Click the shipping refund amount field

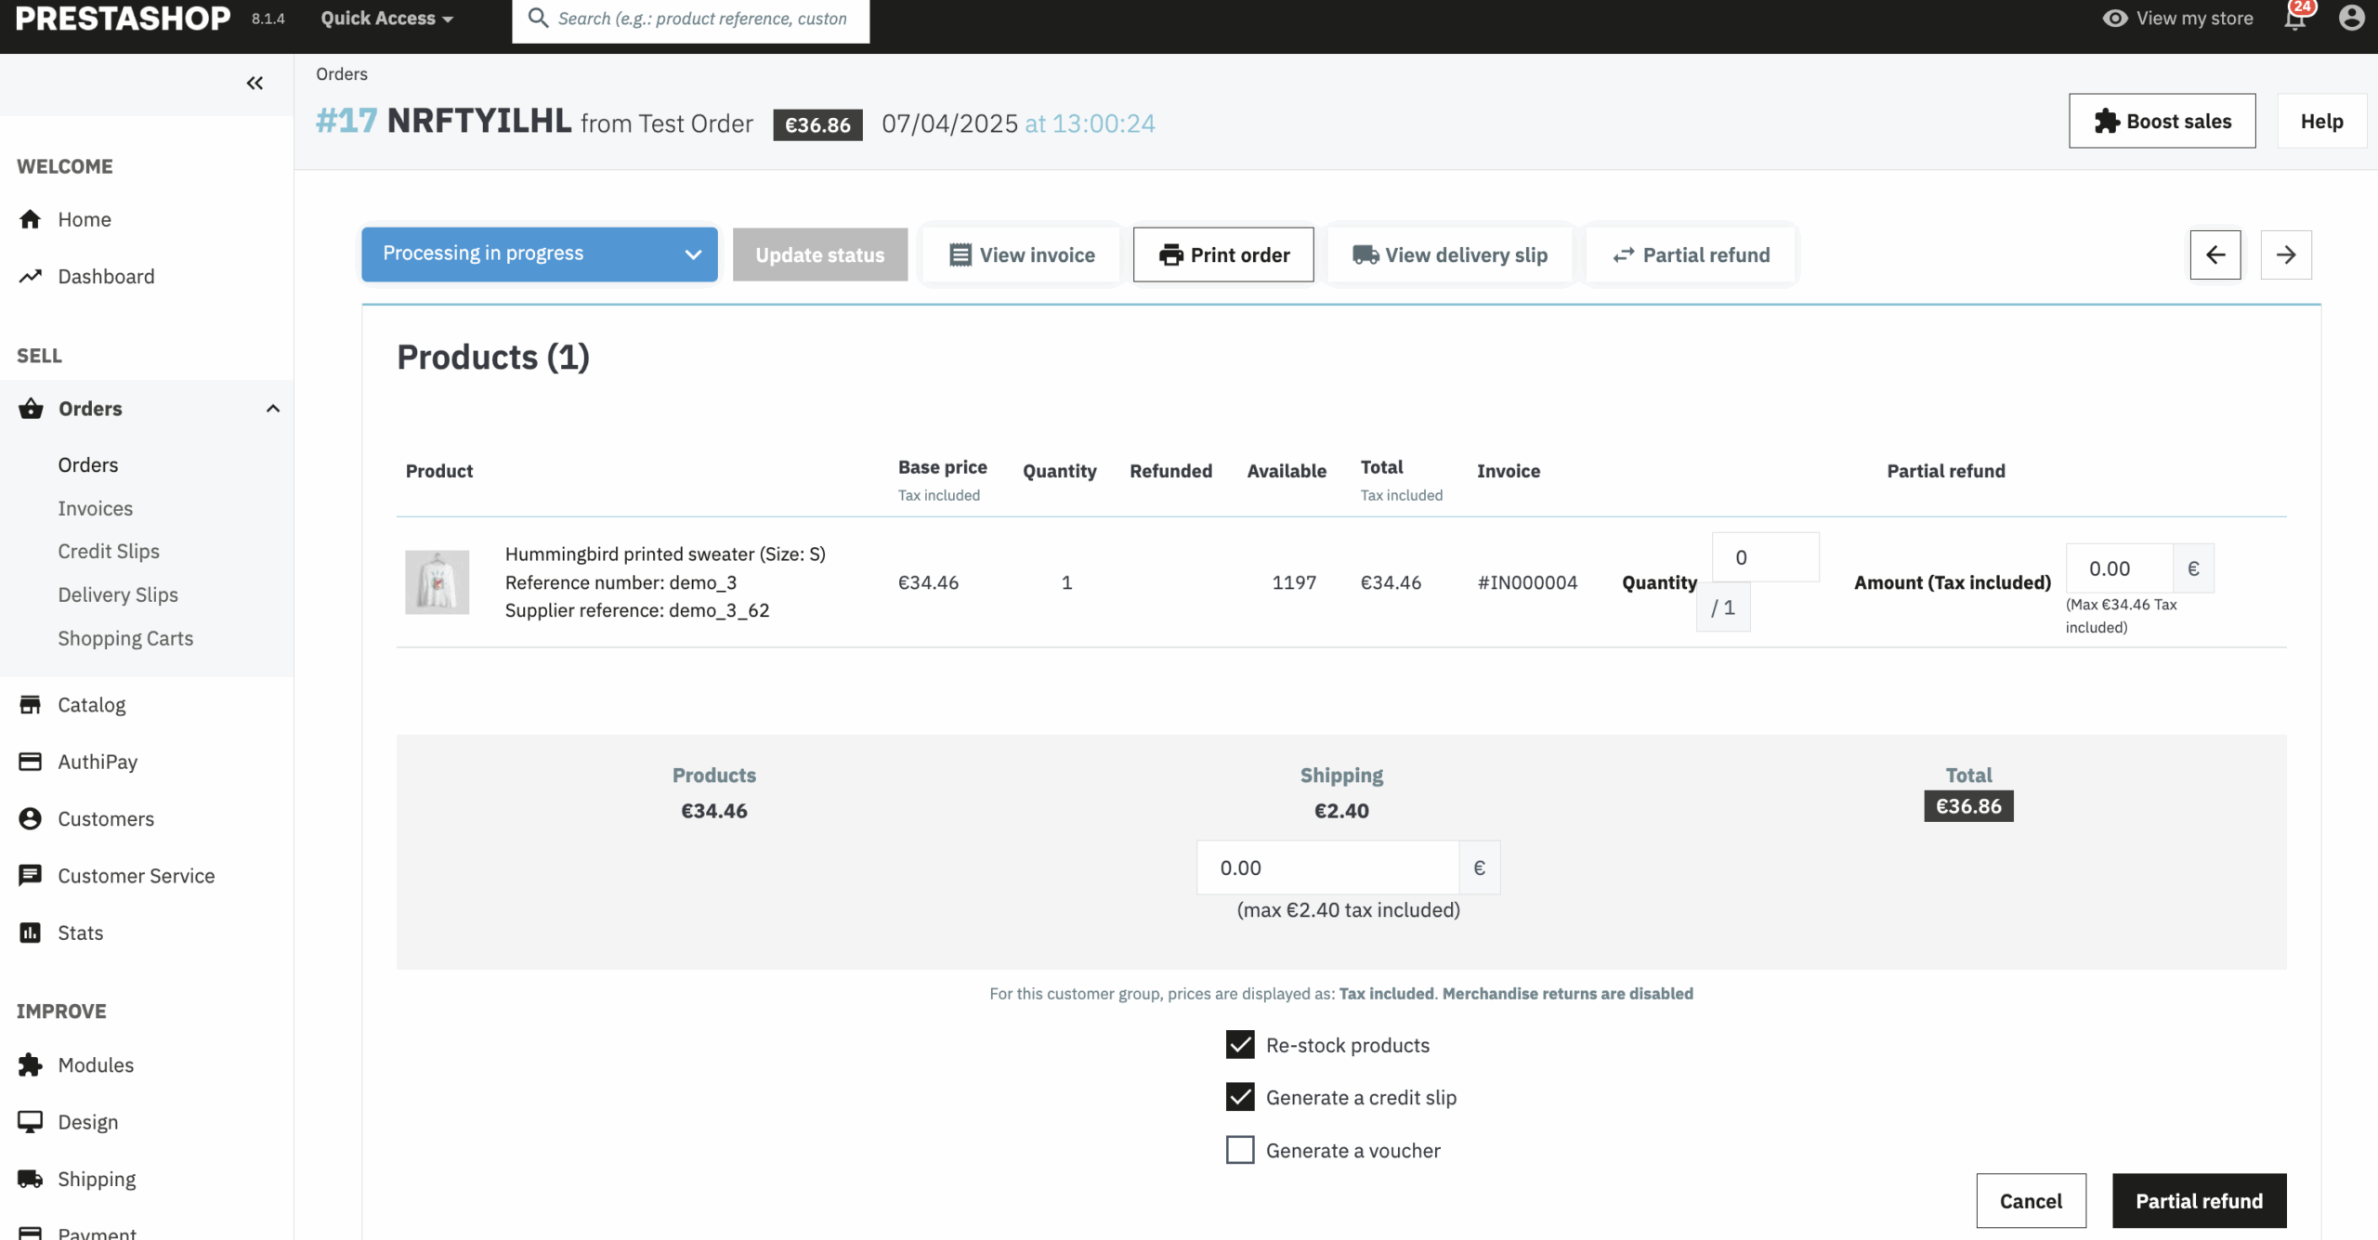1327,868
